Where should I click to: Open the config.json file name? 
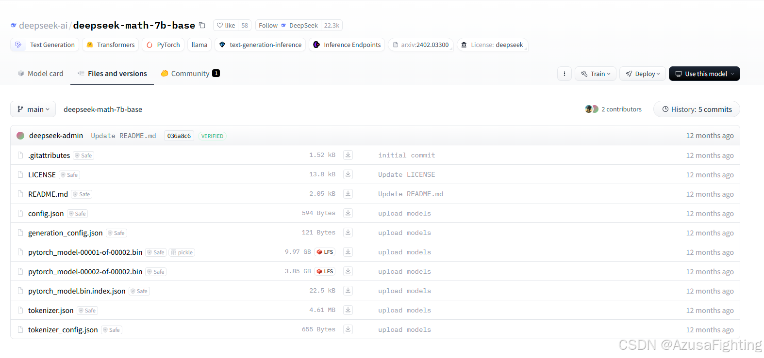(46, 213)
